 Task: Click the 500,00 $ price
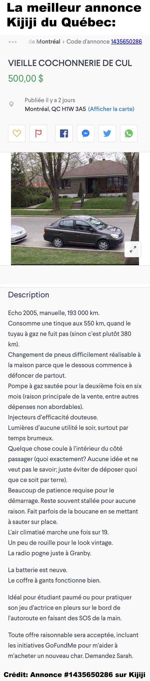click(25, 79)
